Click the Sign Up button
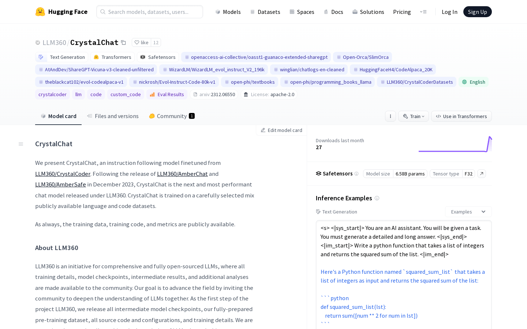Image resolution: width=527 pixels, height=329 pixels. click(x=477, y=12)
